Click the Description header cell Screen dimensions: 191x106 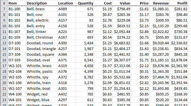(42, 3)
